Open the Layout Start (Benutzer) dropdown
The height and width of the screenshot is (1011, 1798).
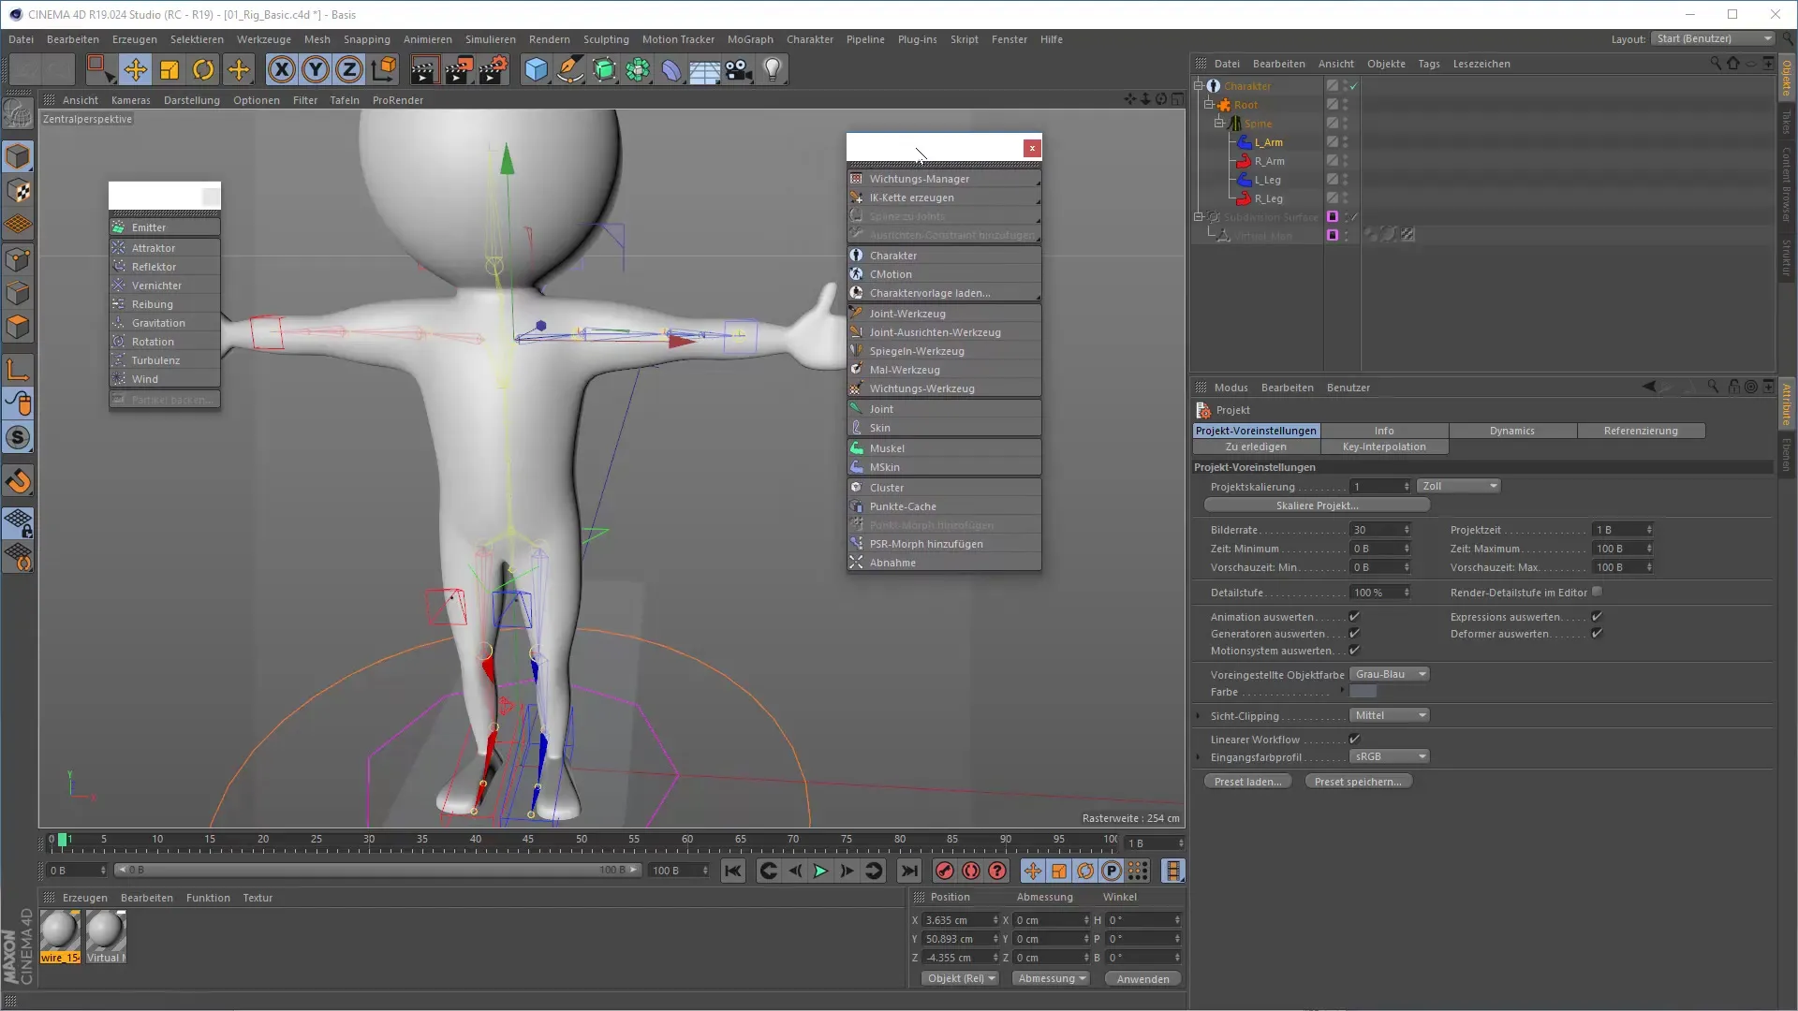[x=1713, y=38]
